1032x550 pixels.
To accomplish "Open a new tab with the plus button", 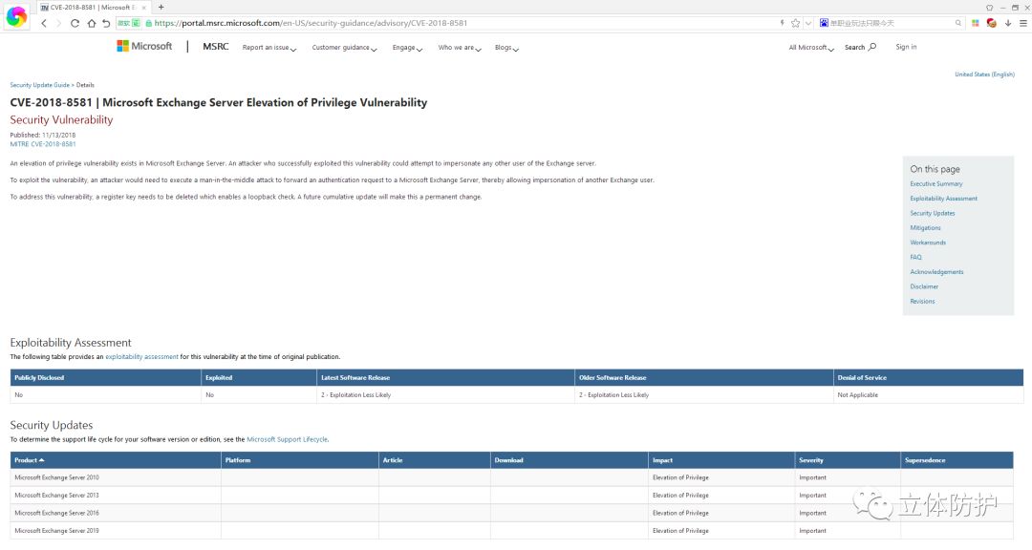I will (161, 8).
